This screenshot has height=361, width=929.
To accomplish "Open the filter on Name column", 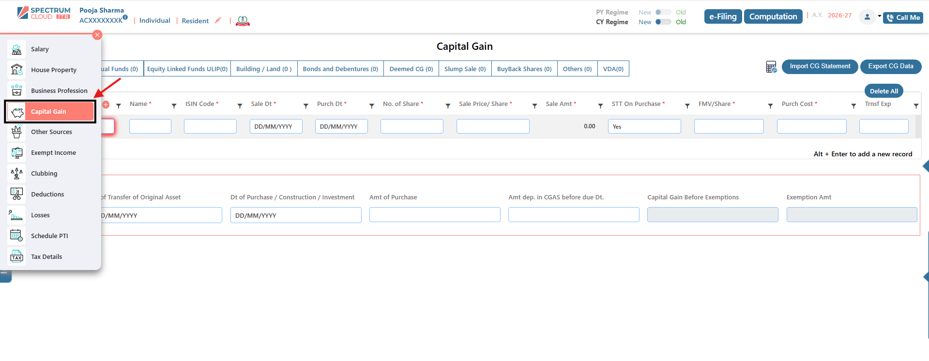I will point(174,105).
